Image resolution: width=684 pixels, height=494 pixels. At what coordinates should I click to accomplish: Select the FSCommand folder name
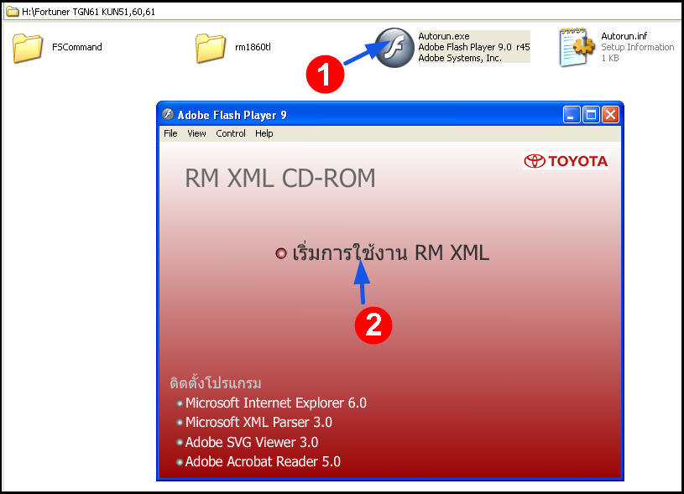[x=76, y=47]
